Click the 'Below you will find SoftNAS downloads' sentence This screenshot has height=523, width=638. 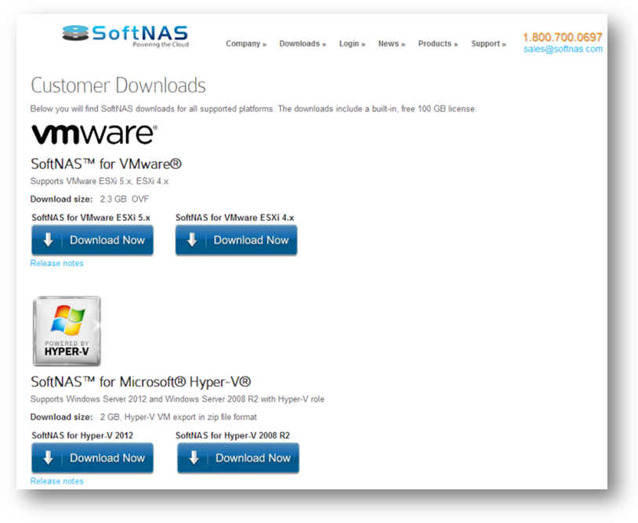tap(253, 109)
